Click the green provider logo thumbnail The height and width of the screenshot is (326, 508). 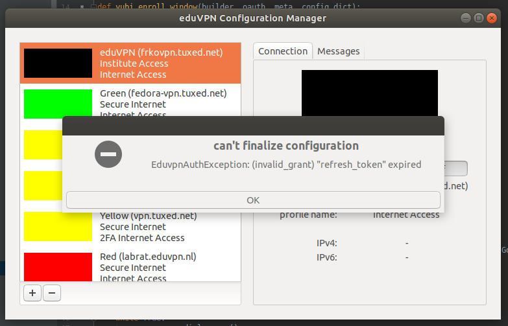[x=58, y=104]
